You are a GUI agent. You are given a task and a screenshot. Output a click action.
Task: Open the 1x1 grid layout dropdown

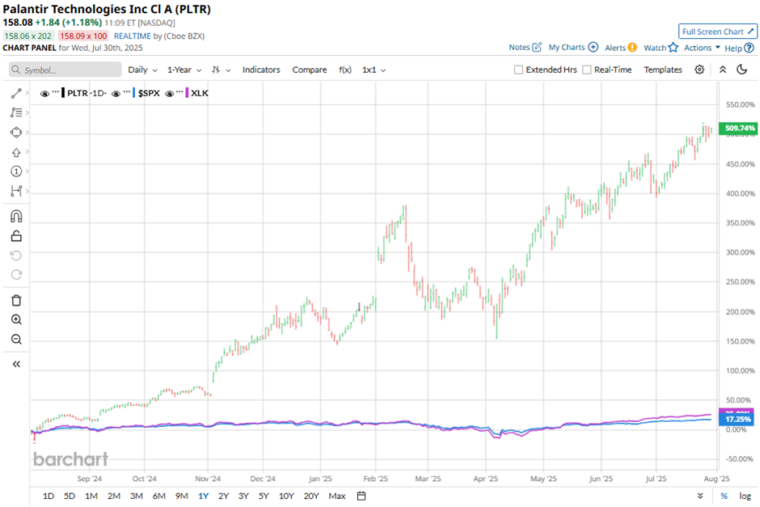374,70
